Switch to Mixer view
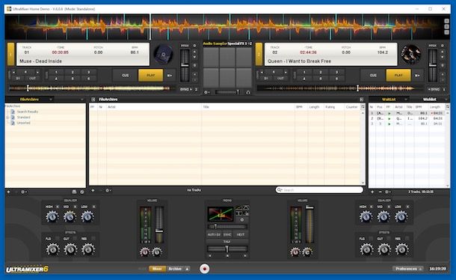 (157, 269)
